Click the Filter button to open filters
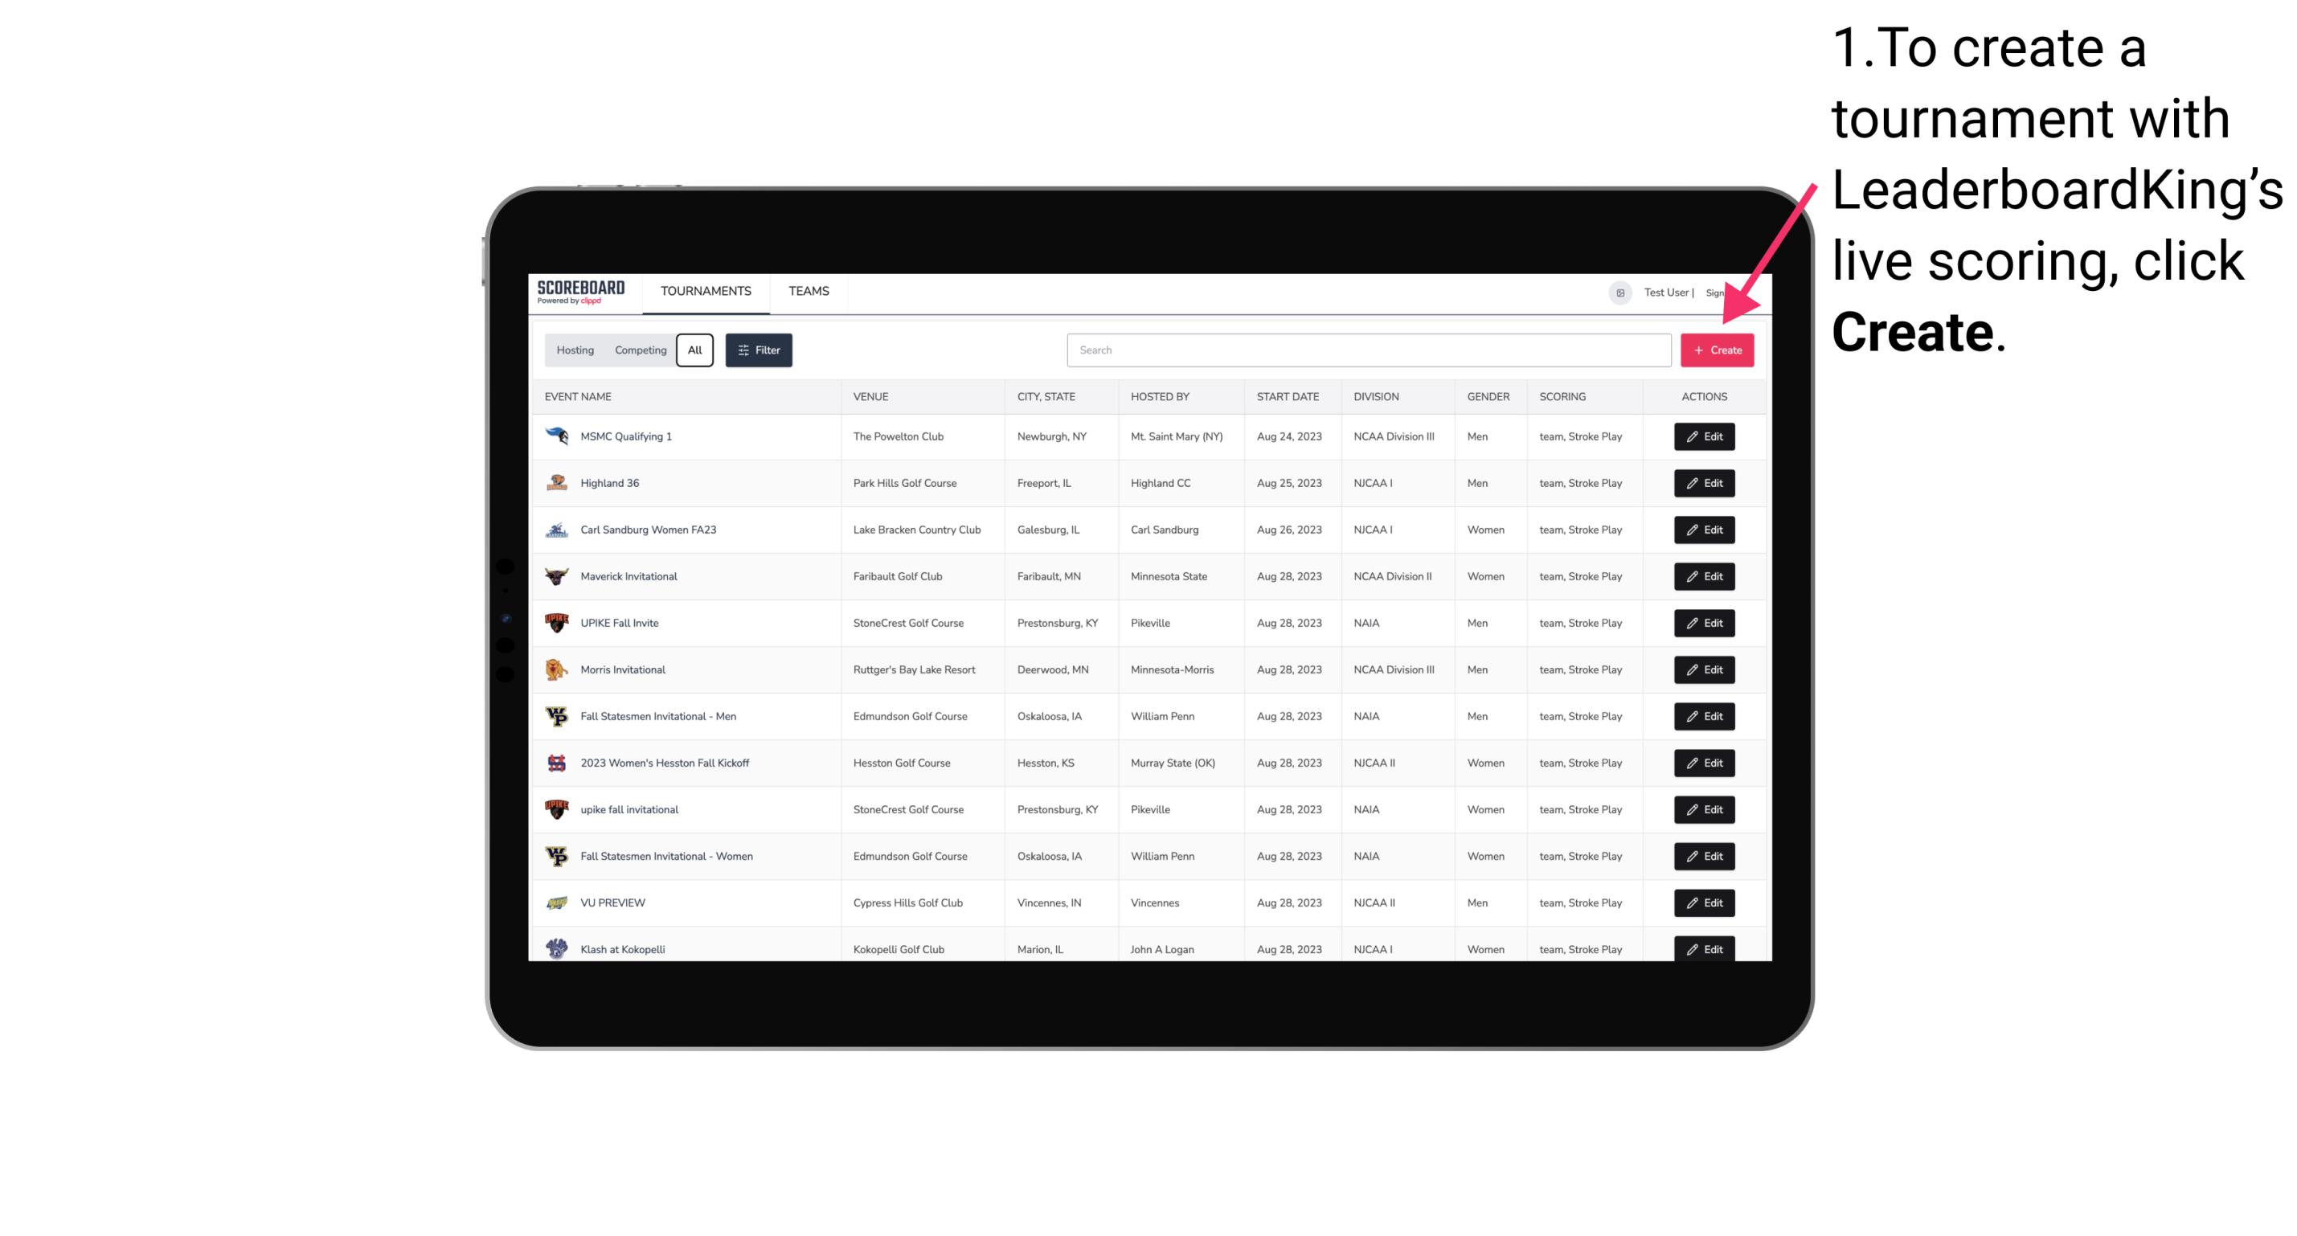The image size is (2297, 1236). 758,350
